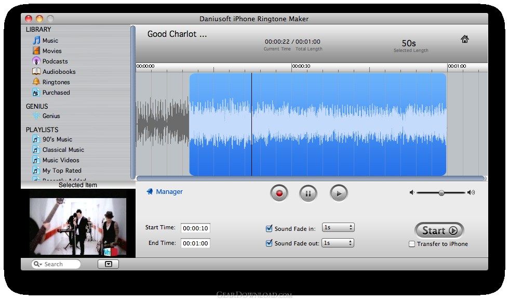The width and height of the screenshot is (509, 299).
Task: Open the Purchased library icon
Action: click(36, 93)
